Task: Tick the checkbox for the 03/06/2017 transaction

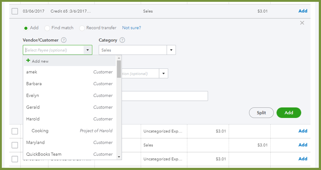Action: pos(15,11)
